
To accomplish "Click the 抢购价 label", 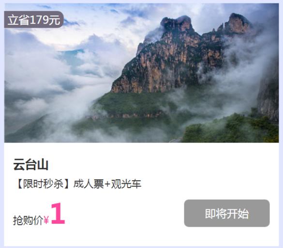I will (28, 220).
